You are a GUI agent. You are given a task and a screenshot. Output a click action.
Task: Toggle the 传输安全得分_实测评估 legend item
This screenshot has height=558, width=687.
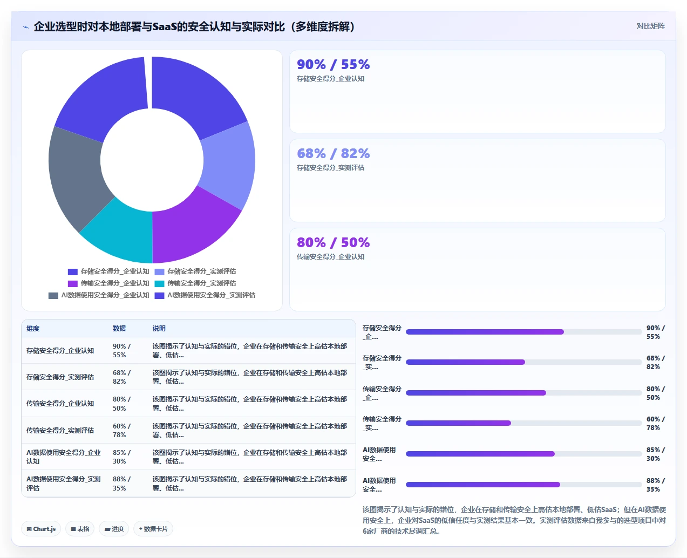coord(195,283)
